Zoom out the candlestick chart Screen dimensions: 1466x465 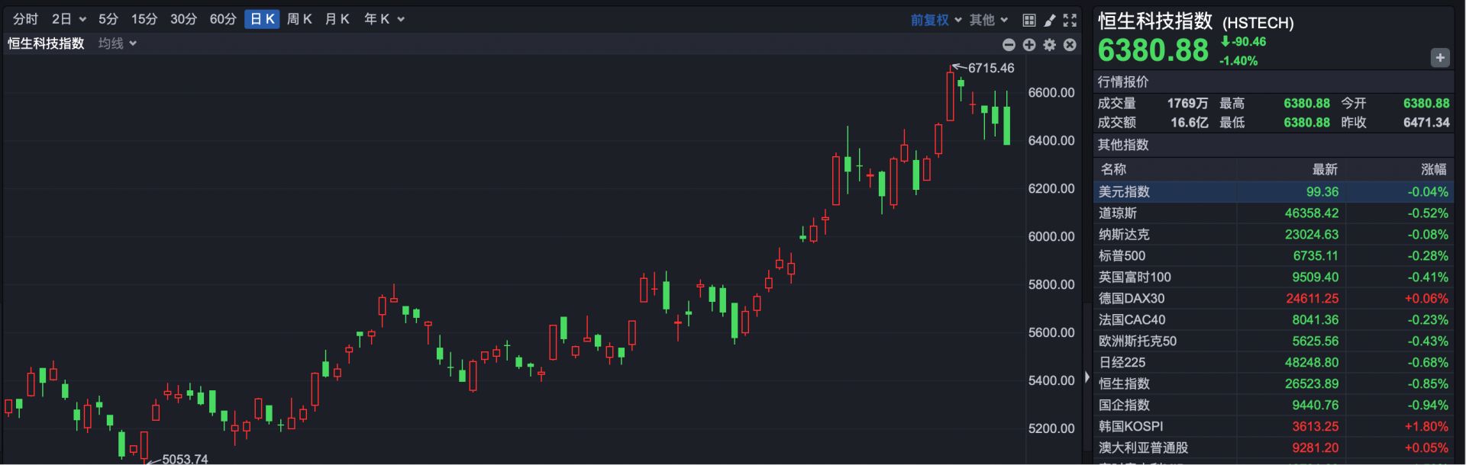(x=1009, y=45)
